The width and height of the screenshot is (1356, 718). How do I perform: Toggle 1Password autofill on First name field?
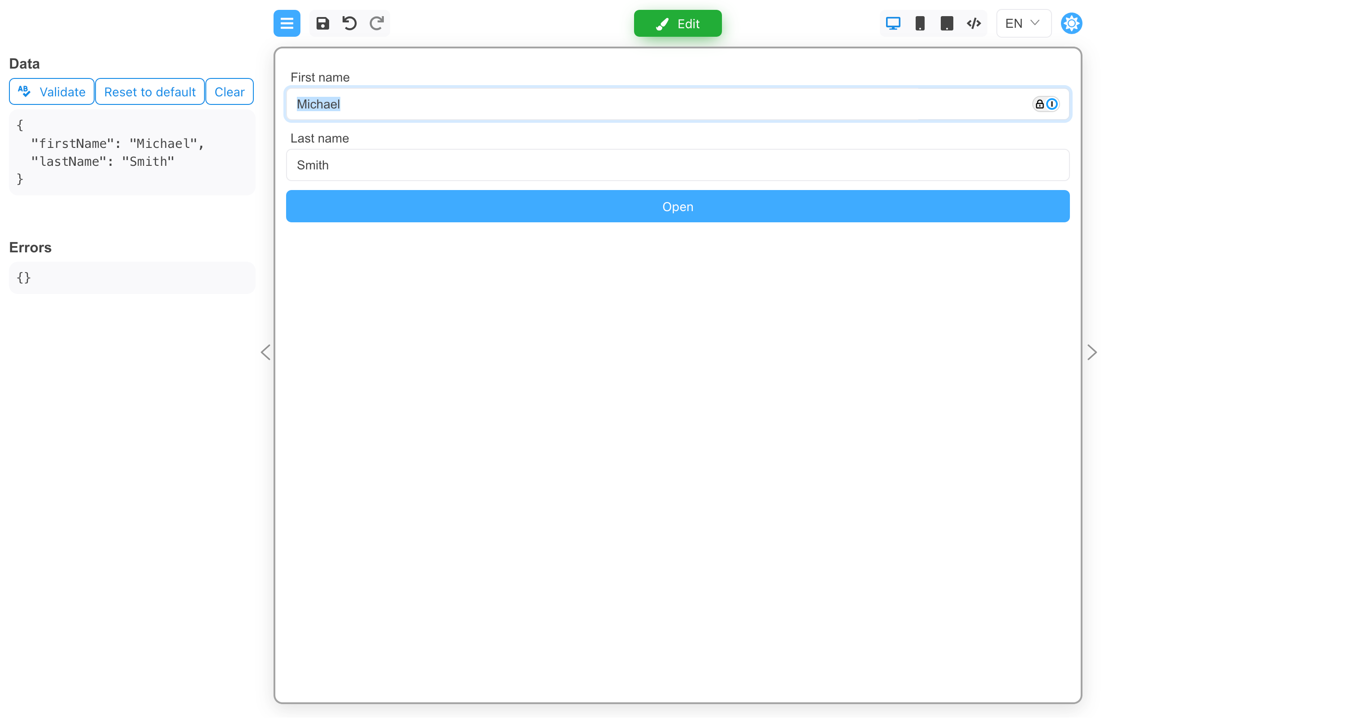pyautogui.click(x=1052, y=104)
